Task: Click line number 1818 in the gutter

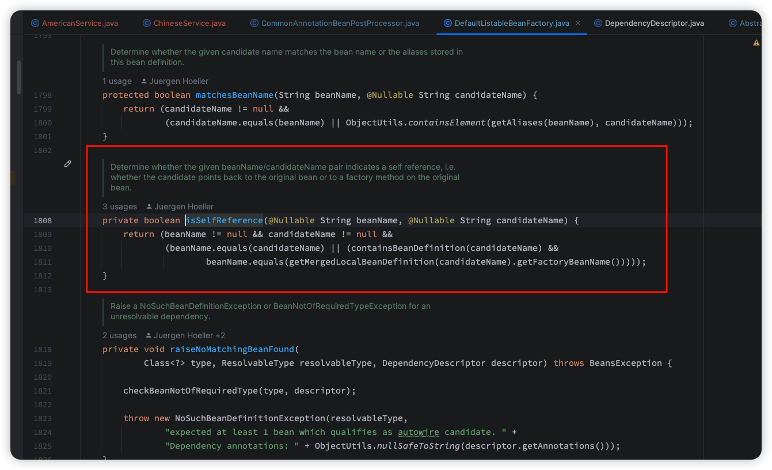Action: tap(43, 349)
